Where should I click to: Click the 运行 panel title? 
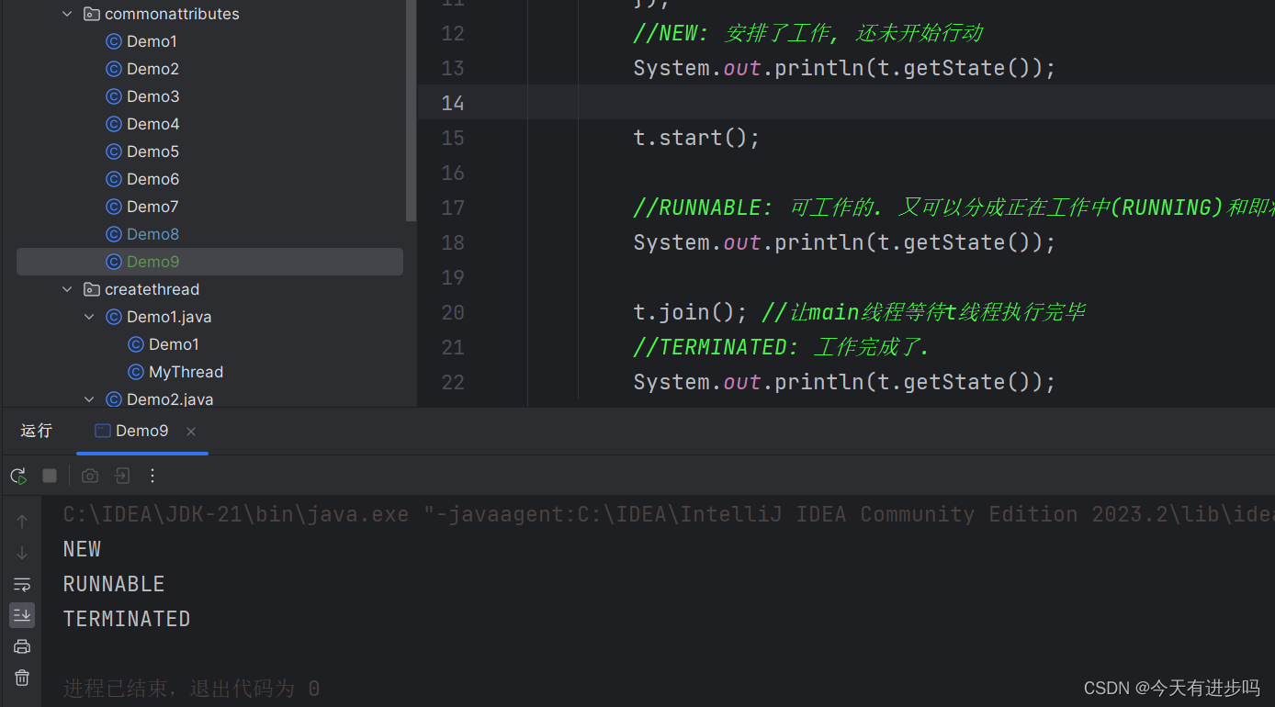(36, 430)
